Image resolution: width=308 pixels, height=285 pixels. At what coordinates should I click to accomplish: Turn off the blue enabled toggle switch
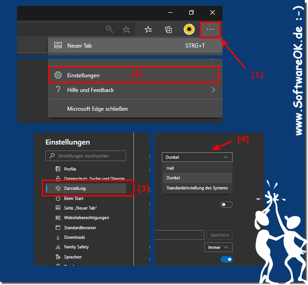[x=227, y=259]
